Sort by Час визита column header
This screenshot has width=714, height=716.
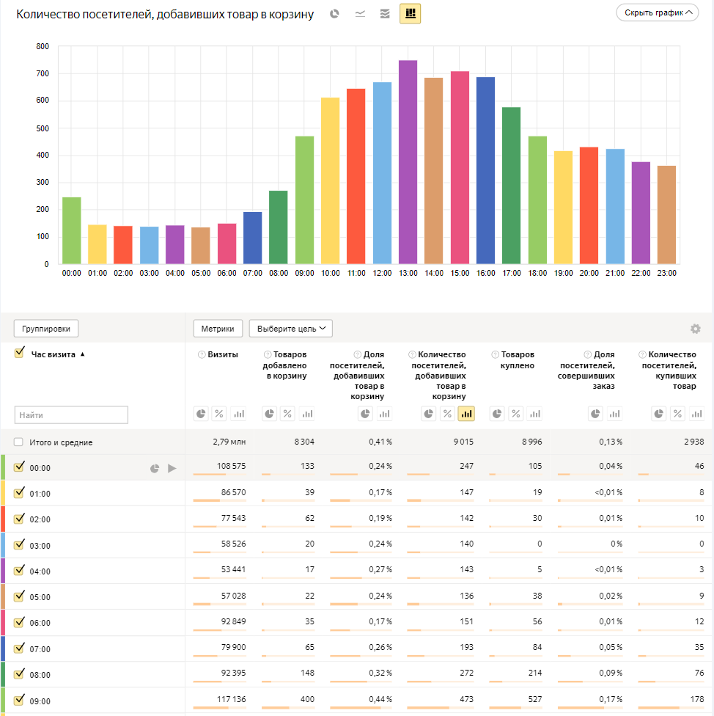(x=53, y=354)
